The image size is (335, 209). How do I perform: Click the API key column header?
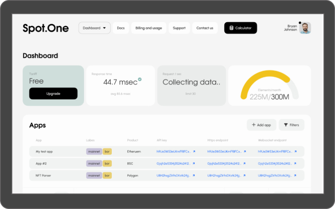point(162,140)
